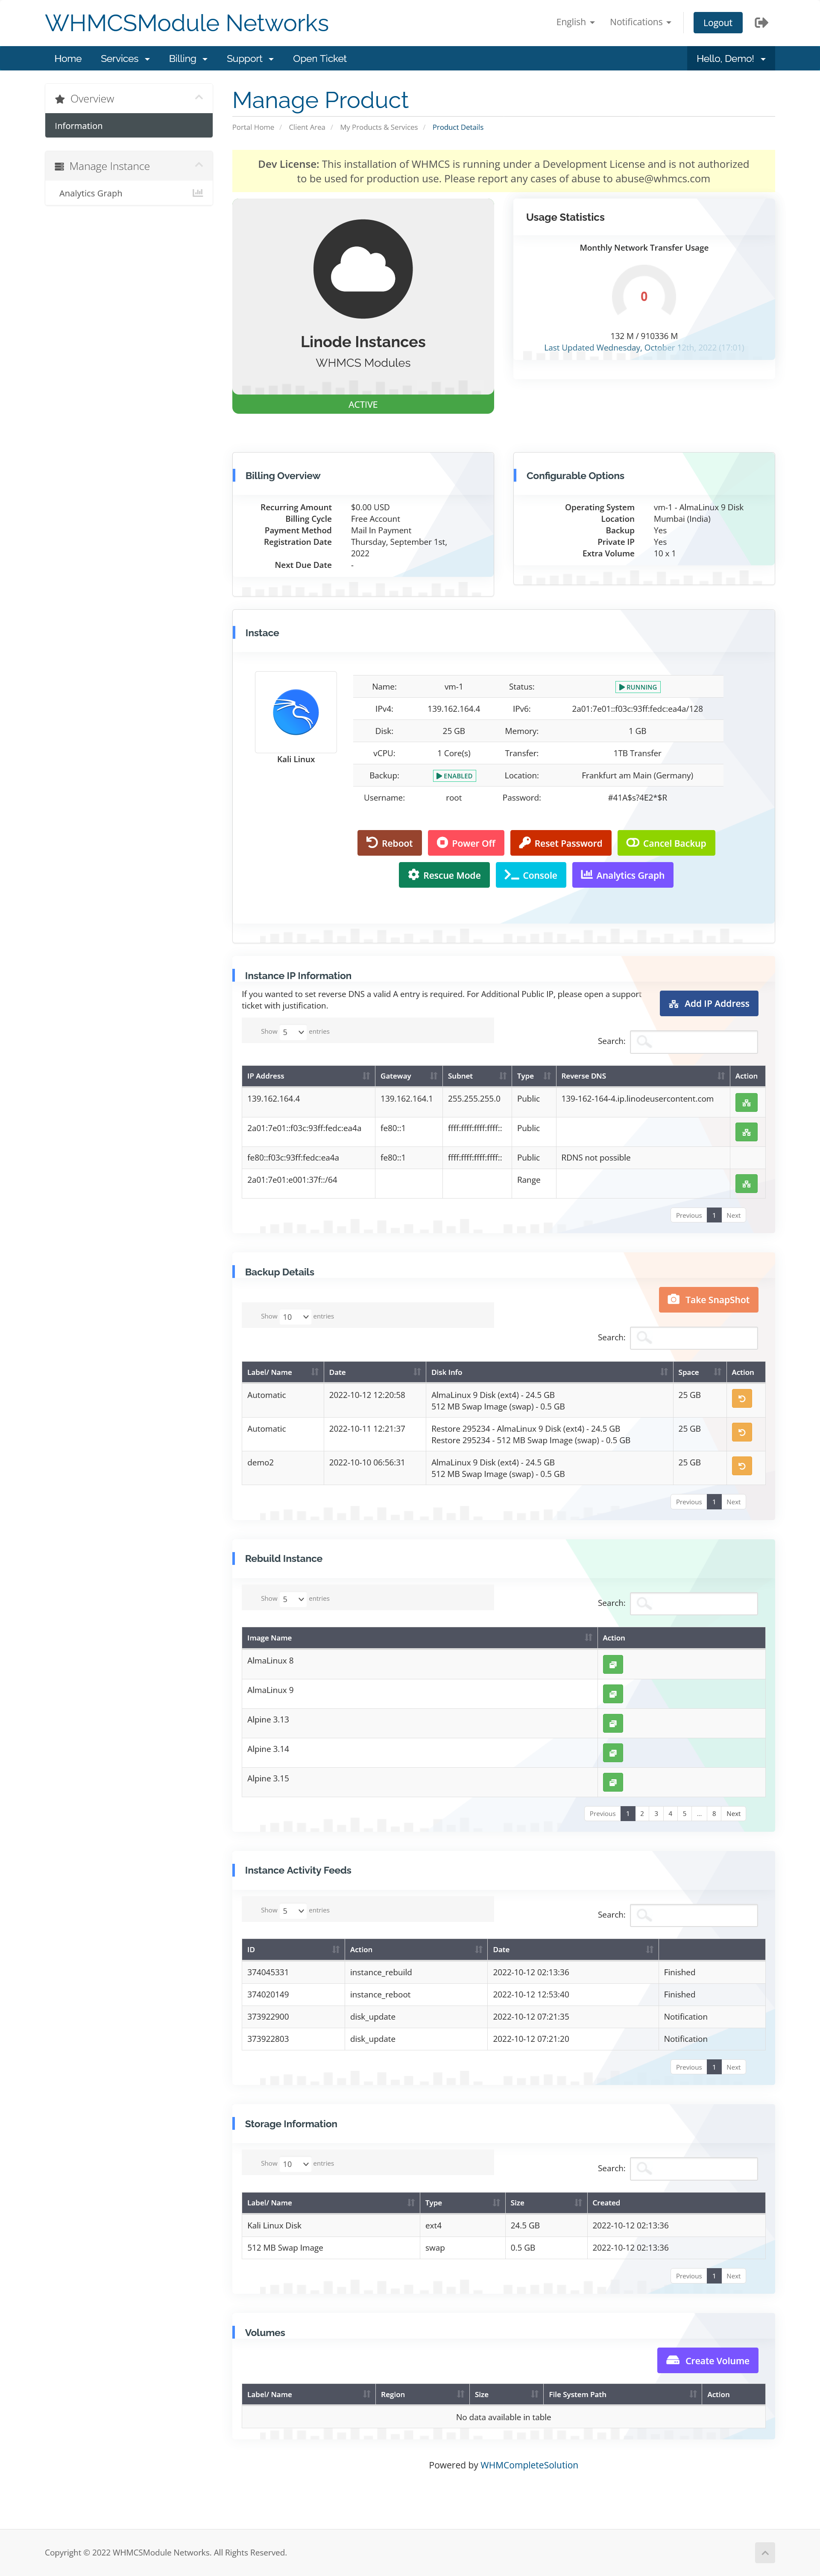The height and width of the screenshot is (2576, 820).
Task: Open the instance Console
Action: (x=531, y=875)
